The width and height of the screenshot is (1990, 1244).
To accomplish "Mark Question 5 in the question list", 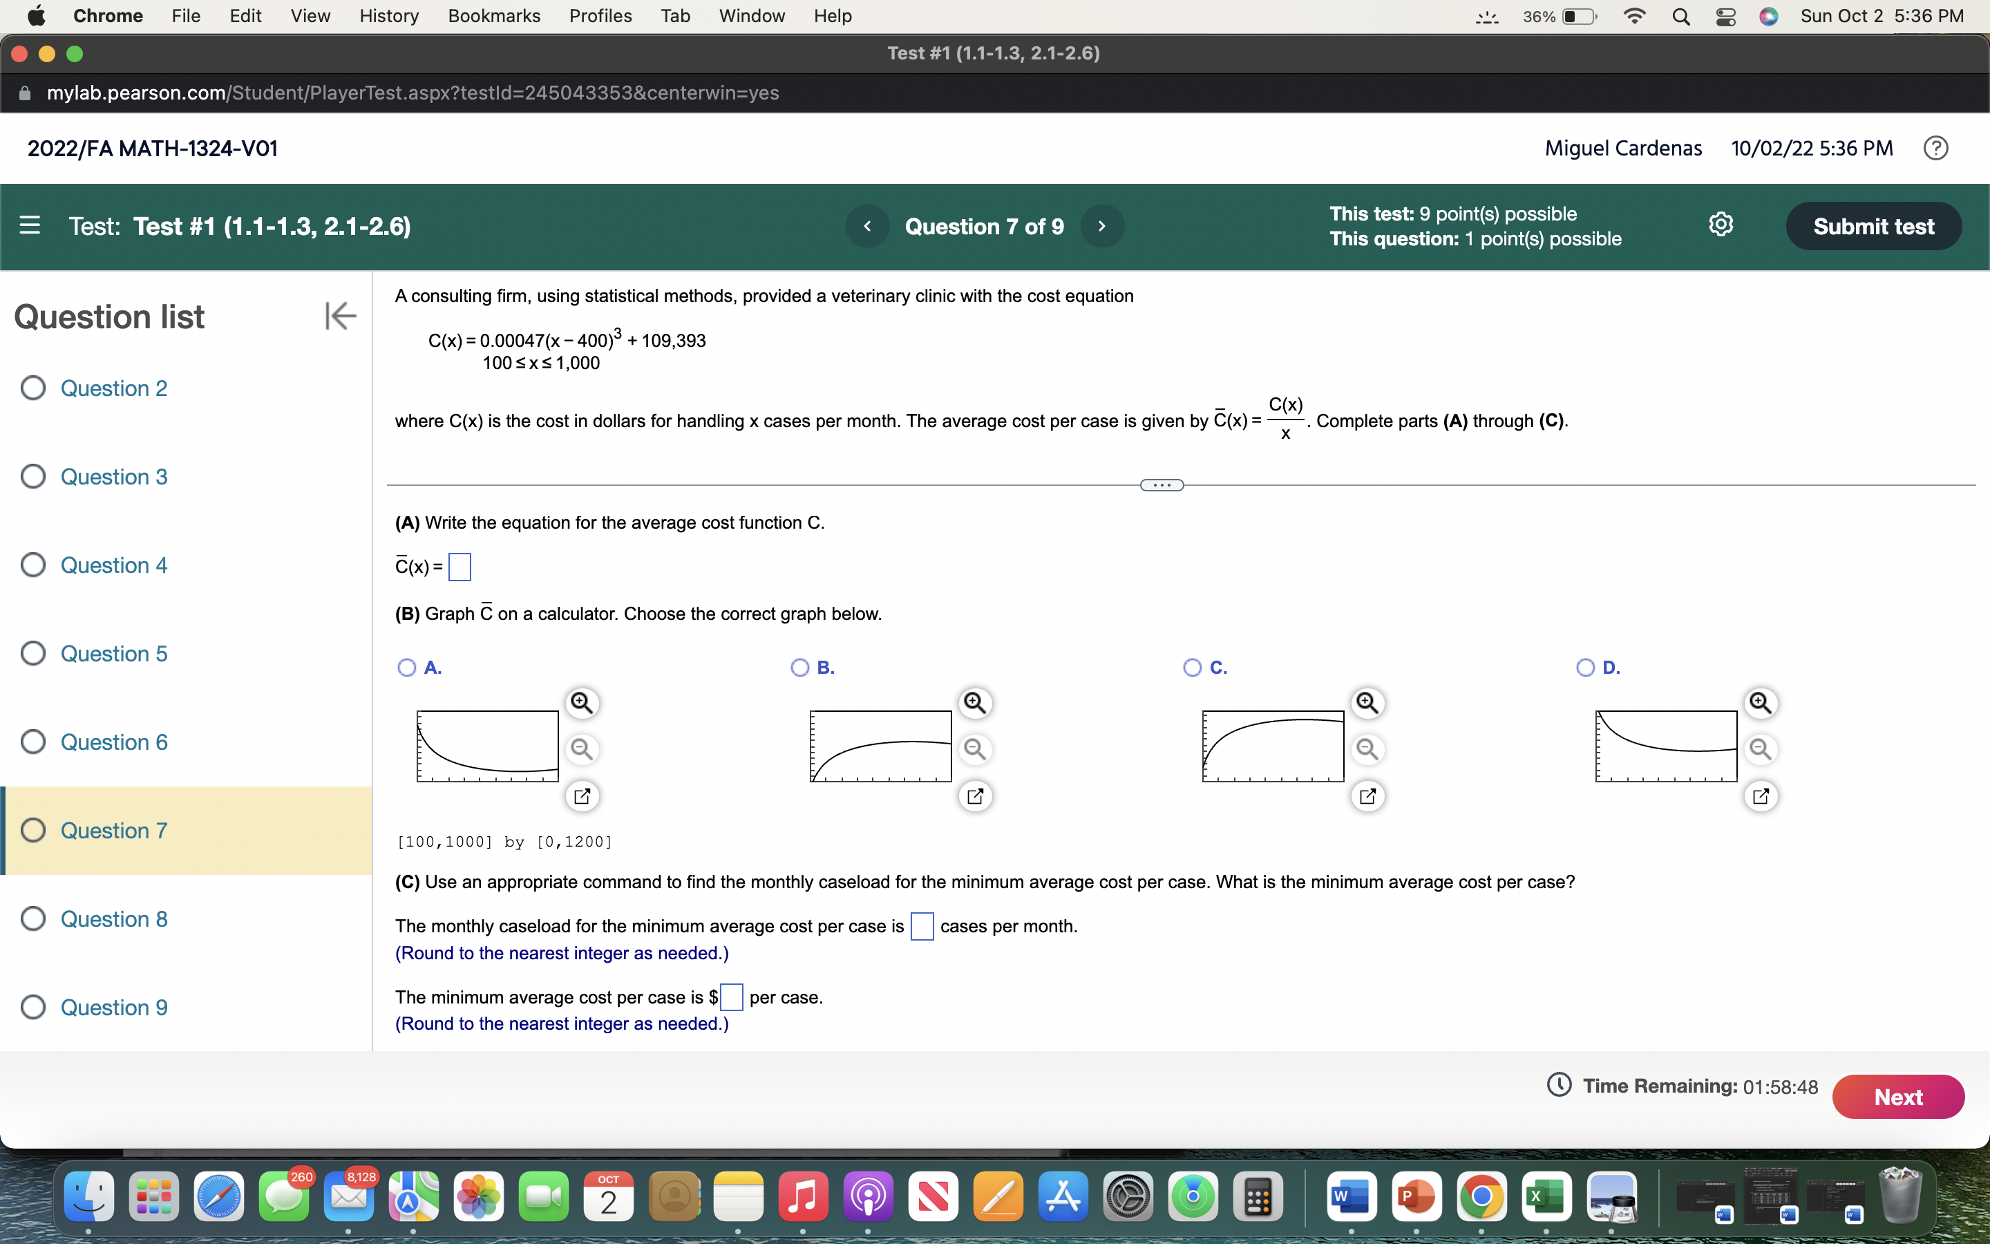I will (x=33, y=652).
